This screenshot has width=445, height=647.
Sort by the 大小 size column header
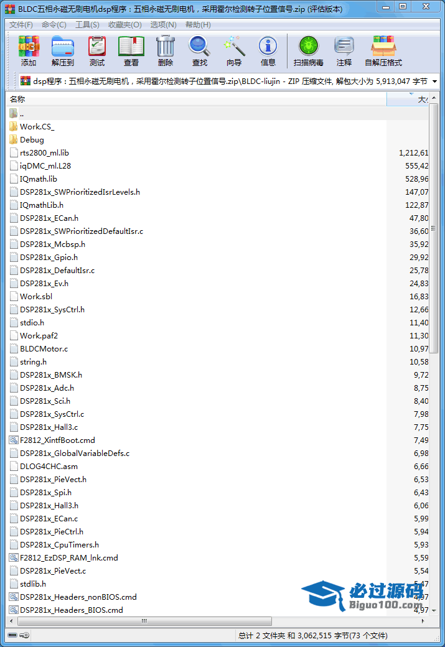click(x=408, y=99)
